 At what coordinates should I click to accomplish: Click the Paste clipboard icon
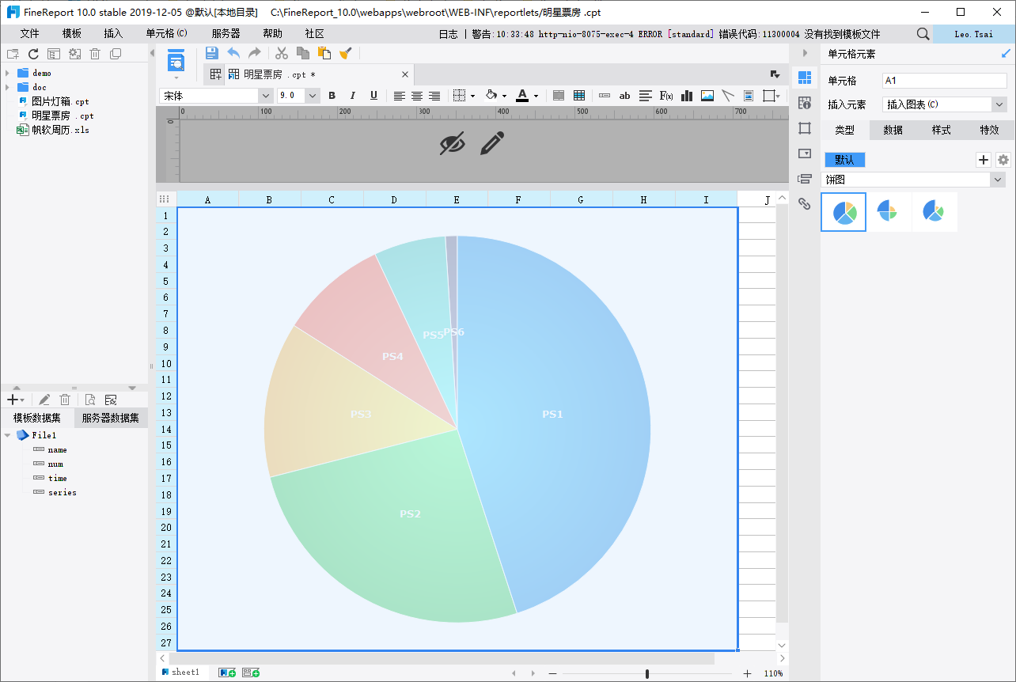pyautogui.click(x=324, y=53)
